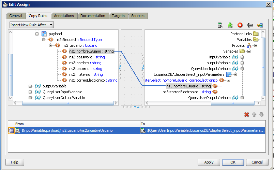Expand inputVariable in the target tree
The height and width of the screenshot is (170, 274).
tap(242, 57)
